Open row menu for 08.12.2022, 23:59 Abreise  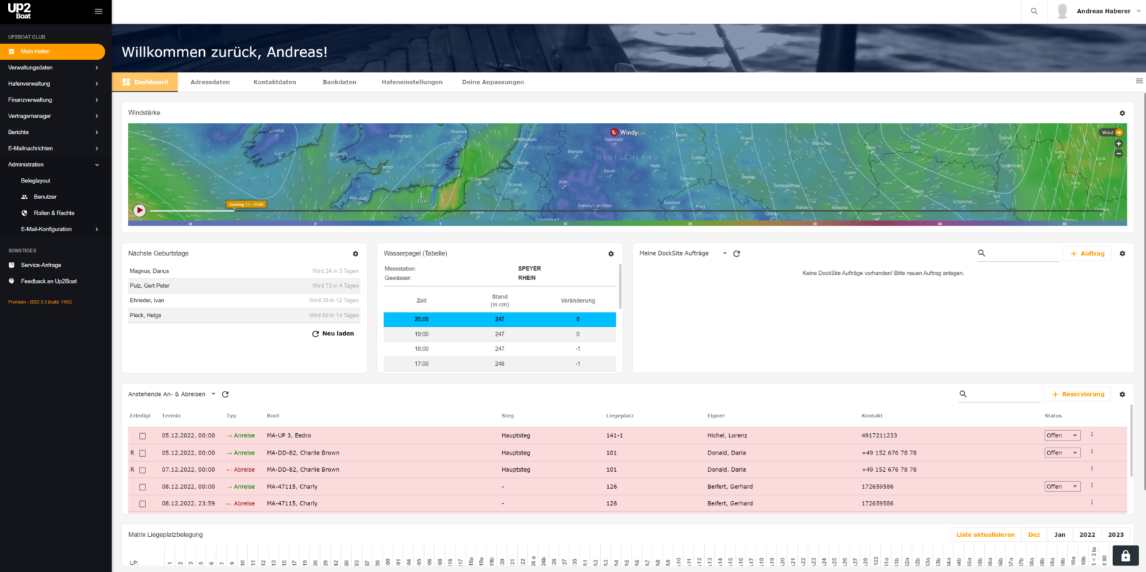point(1092,503)
